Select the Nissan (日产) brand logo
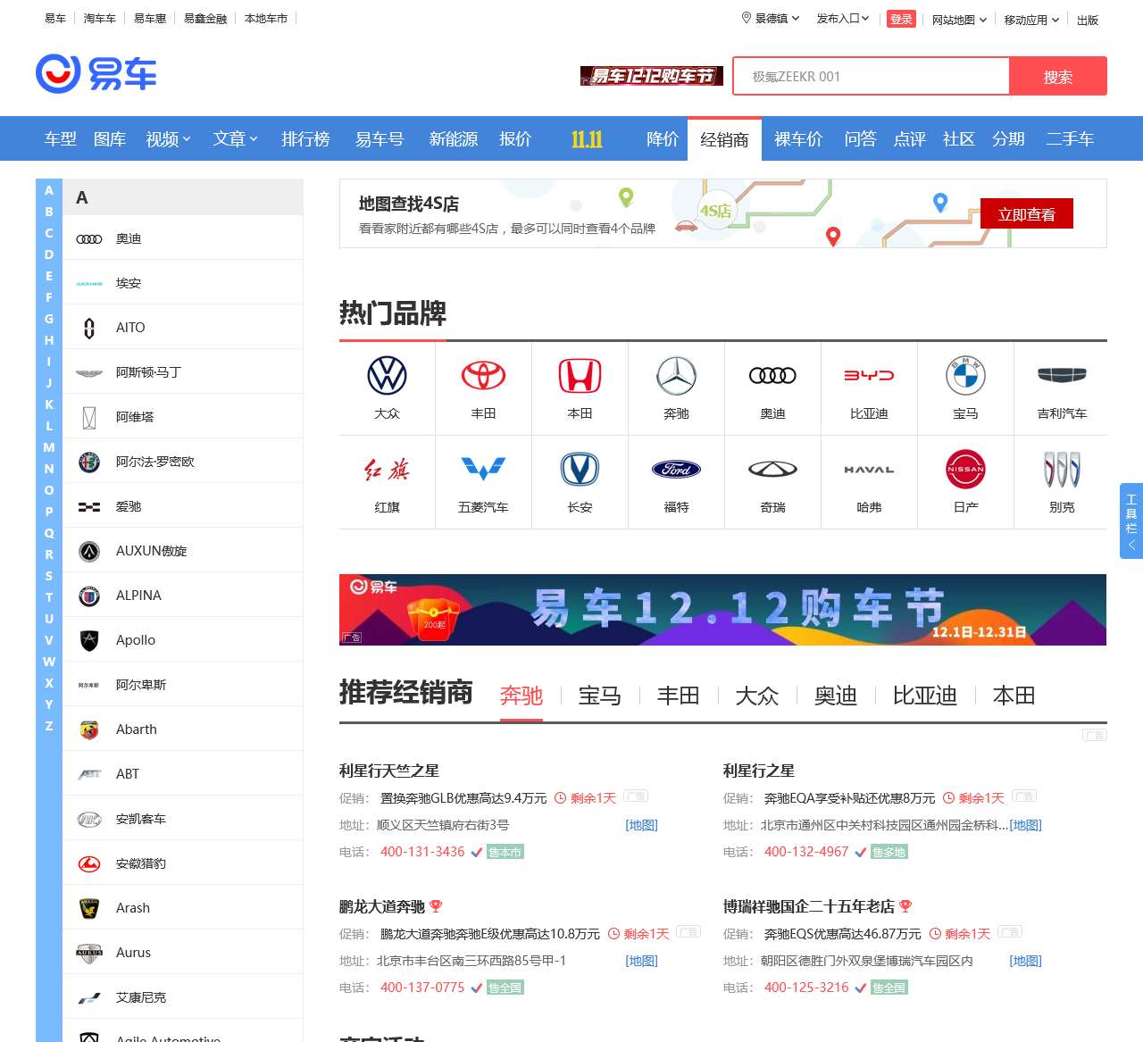The width and height of the screenshot is (1143, 1042). [x=965, y=470]
